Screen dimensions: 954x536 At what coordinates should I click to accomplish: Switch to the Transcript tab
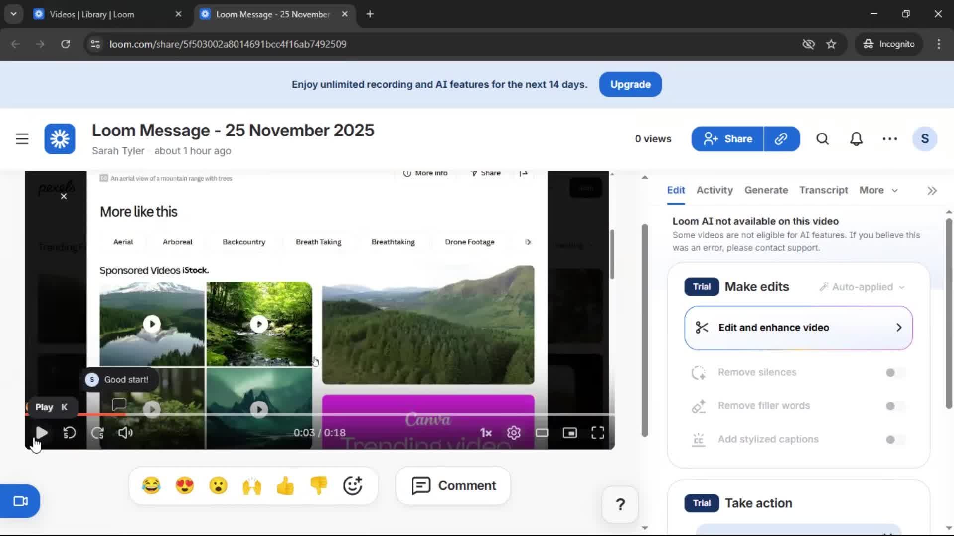(823, 190)
